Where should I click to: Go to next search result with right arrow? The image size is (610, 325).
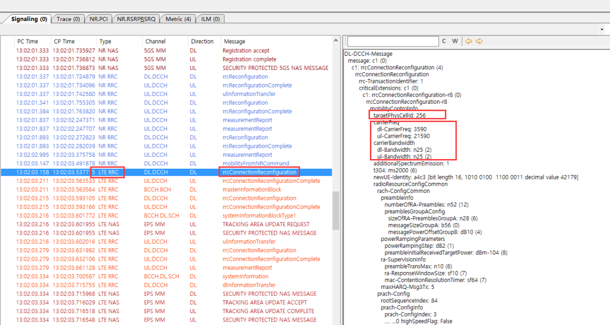480,41
